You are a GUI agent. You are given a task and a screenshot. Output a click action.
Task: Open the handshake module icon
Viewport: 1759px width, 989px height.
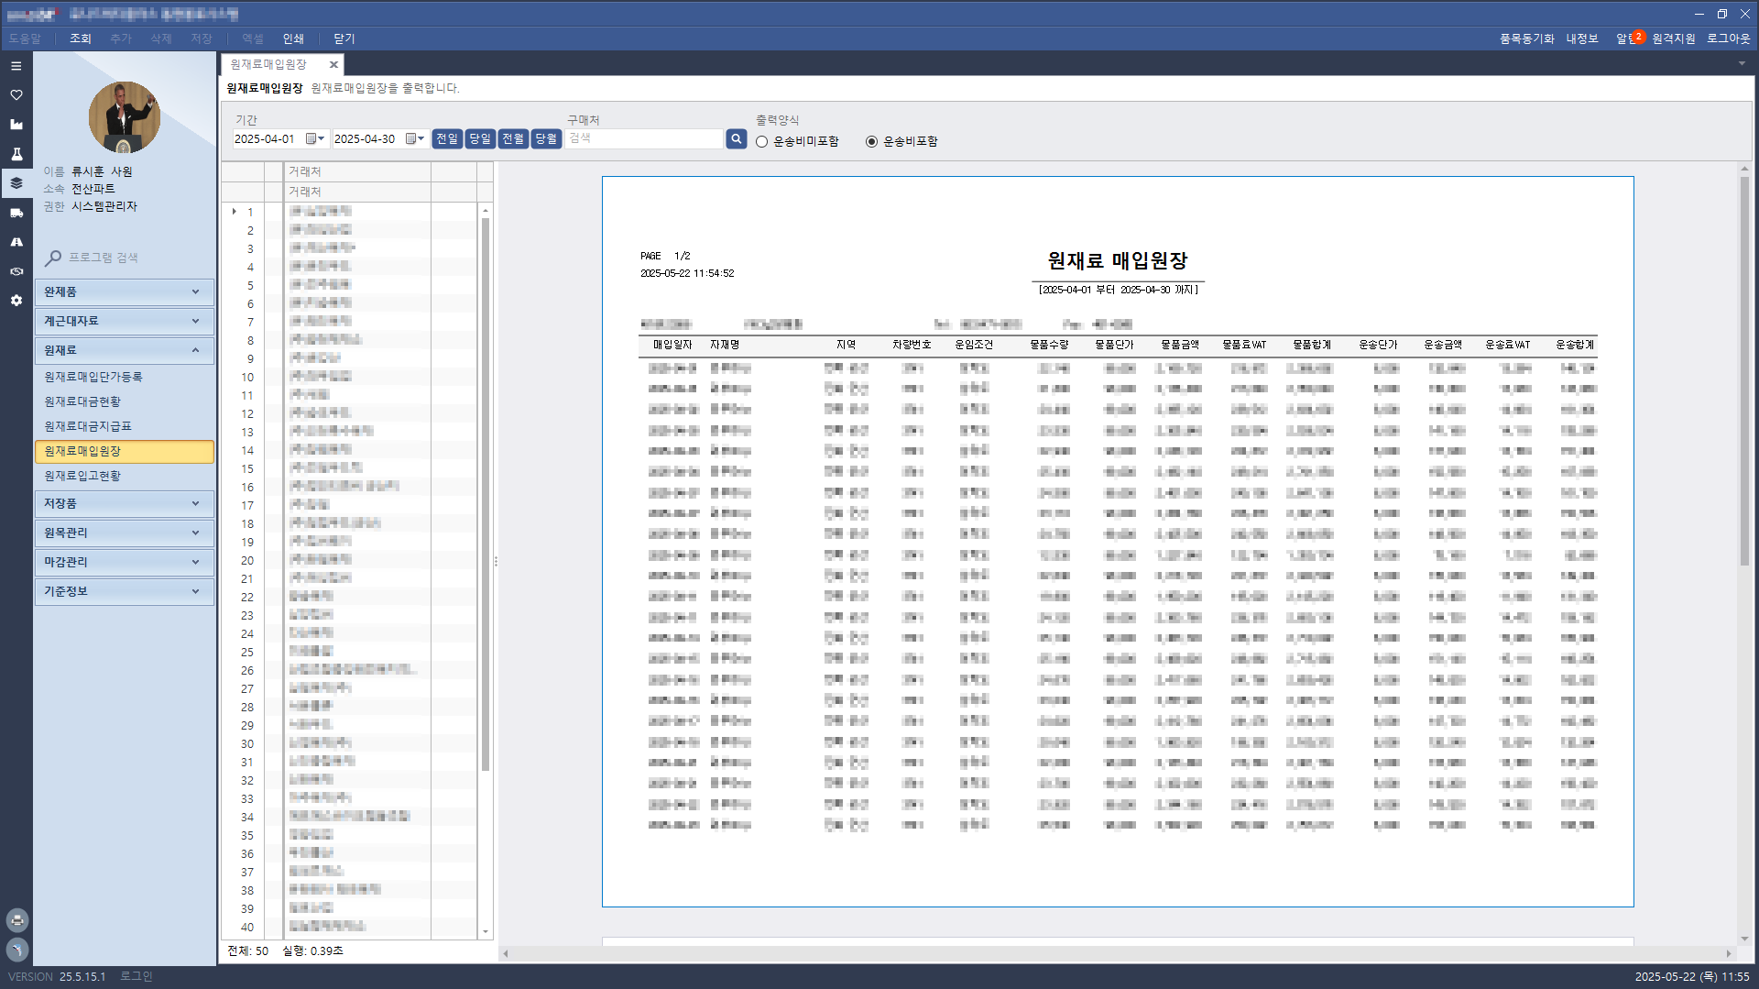[x=16, y=271]
